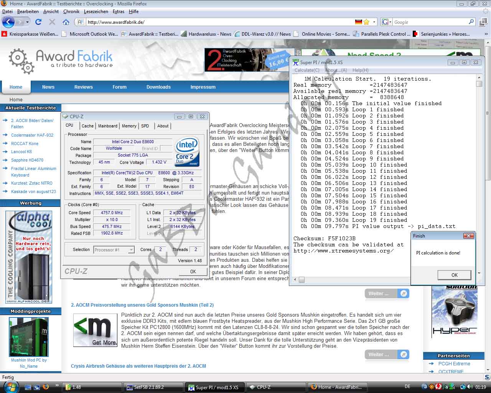491x393 pixels.
Task: Click Mushkin Get More logo image
Action: (95, 330)
